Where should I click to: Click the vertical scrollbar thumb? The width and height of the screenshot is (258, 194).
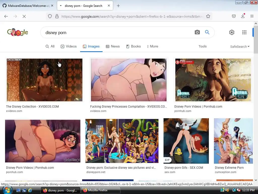coord(256,40)
